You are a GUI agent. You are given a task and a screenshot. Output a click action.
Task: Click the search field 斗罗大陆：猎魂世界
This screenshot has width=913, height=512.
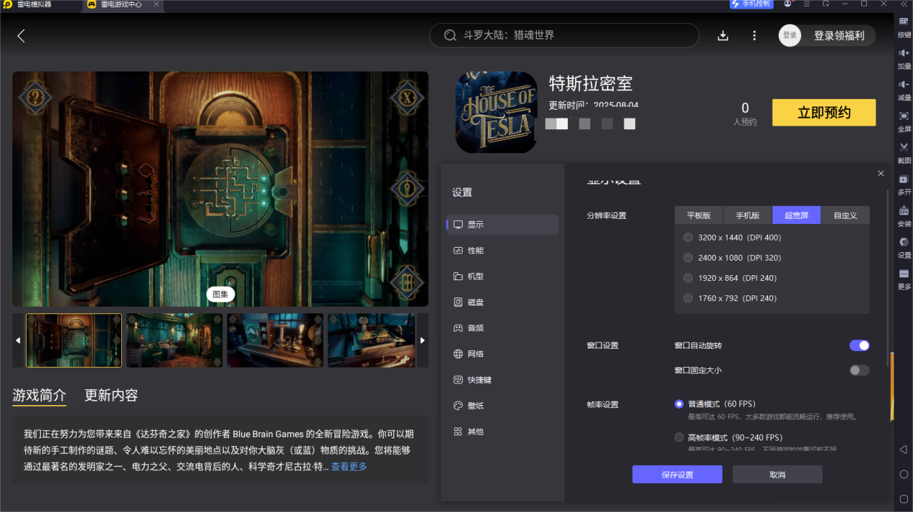pos(564,35)
